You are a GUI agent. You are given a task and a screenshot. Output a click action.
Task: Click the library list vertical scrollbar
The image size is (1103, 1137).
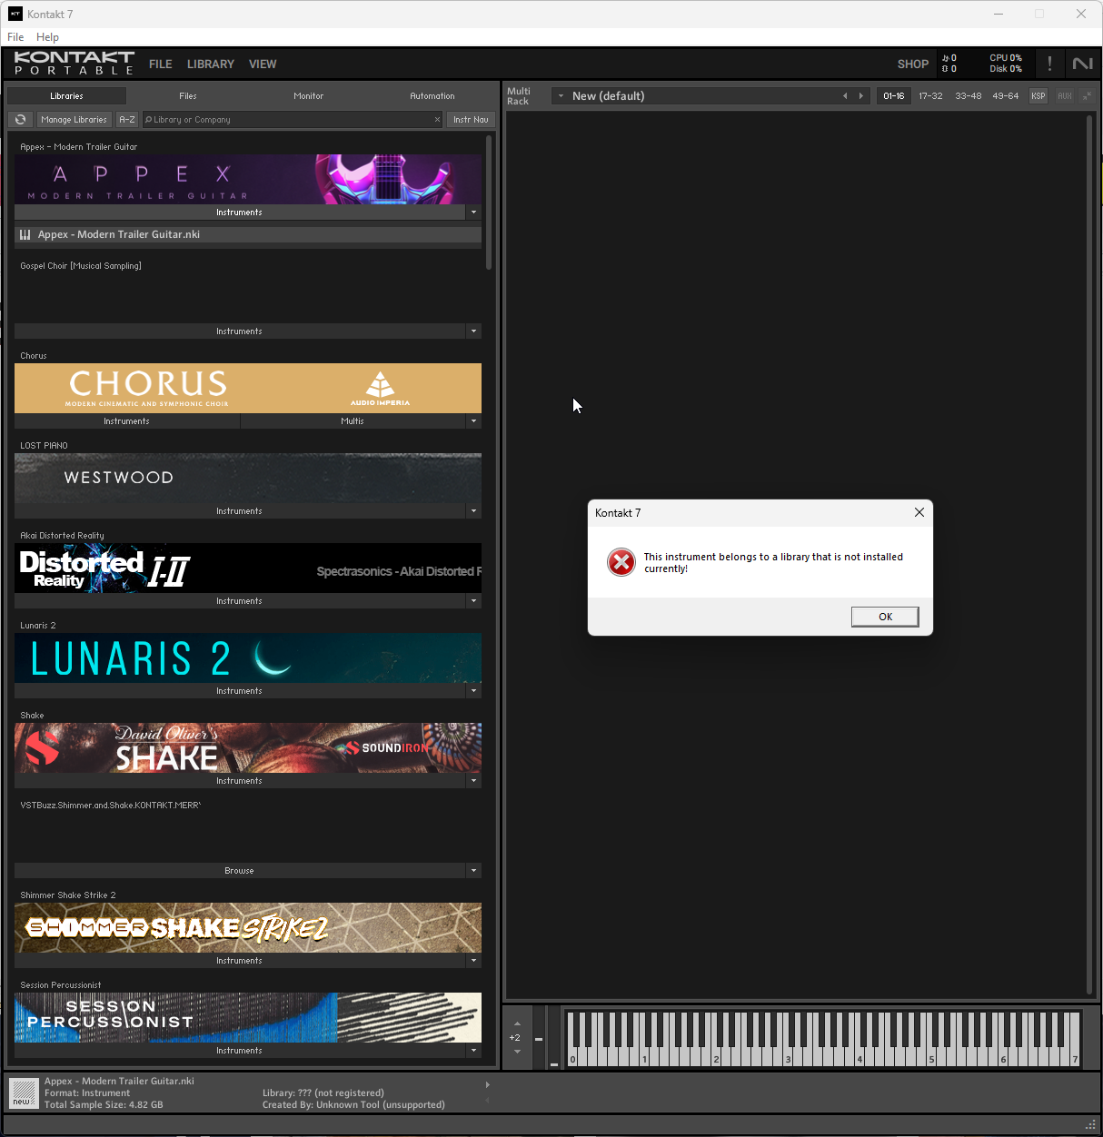[x=489, y=203]
